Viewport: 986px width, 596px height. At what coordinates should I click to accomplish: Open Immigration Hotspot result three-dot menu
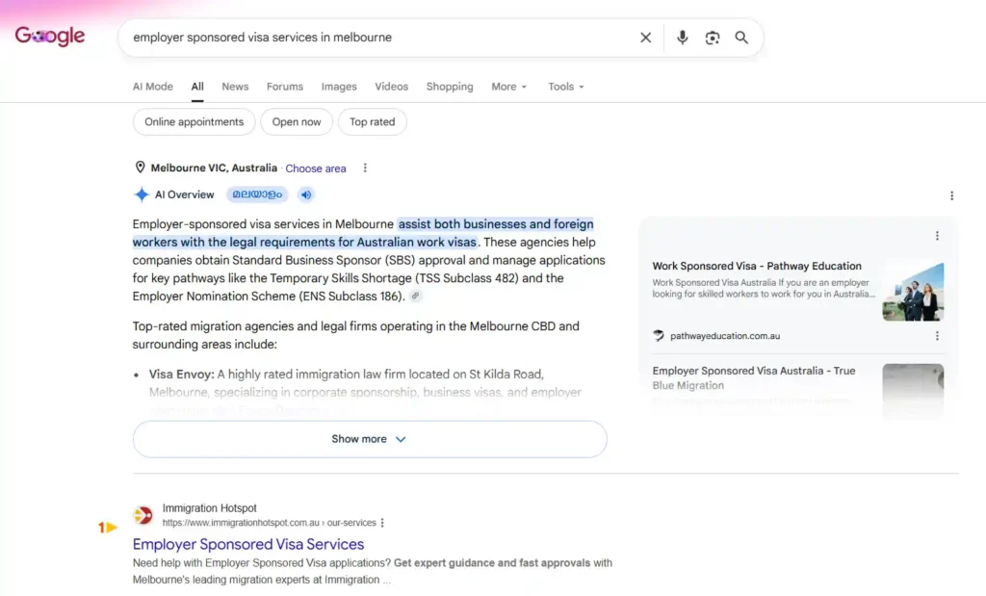pos(382,523)
